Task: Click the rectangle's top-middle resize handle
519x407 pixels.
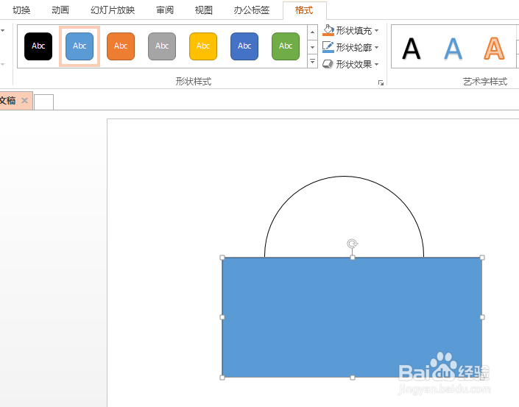Action: point(353,258)
